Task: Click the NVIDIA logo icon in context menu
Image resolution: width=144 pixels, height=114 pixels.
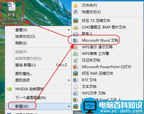Action: [9, 89]
